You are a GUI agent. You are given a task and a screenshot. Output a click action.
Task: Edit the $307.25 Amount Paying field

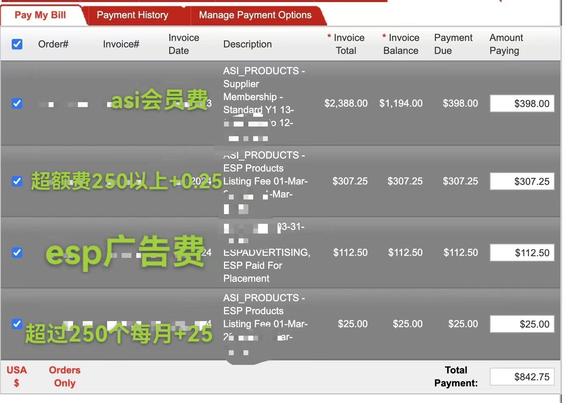522,181
